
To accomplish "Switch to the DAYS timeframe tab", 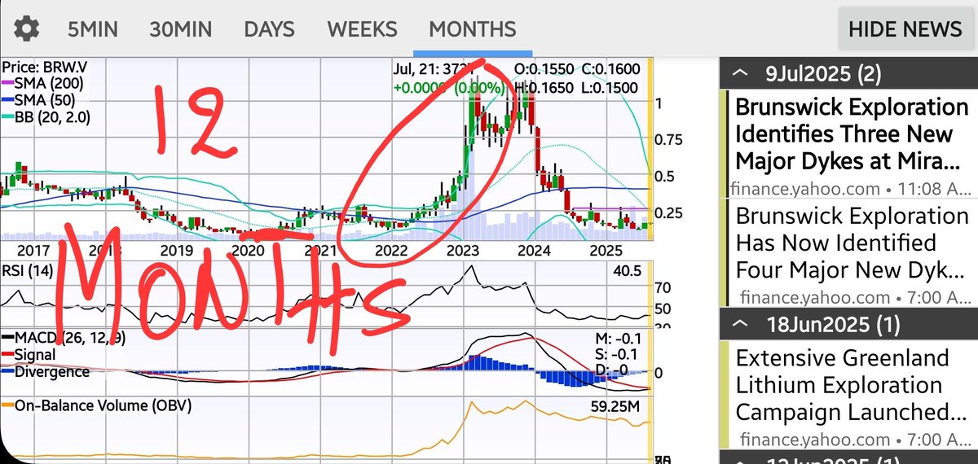I will [270, 30].
